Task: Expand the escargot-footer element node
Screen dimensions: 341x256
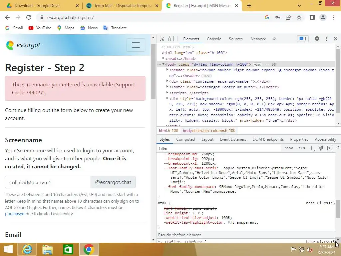Action: 167,87
